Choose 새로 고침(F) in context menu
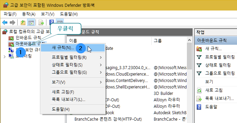This screenshot has height=123, width=237. pos(73,92)
